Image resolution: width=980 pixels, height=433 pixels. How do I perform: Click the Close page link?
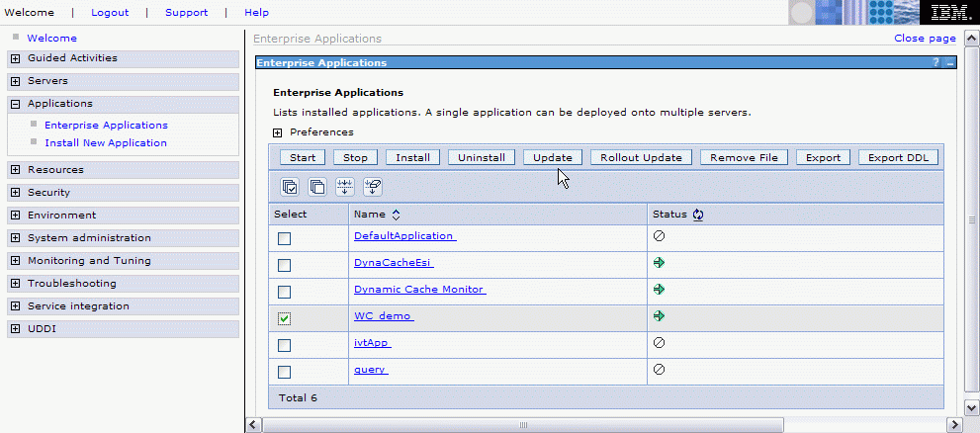[x=925, y=39]
